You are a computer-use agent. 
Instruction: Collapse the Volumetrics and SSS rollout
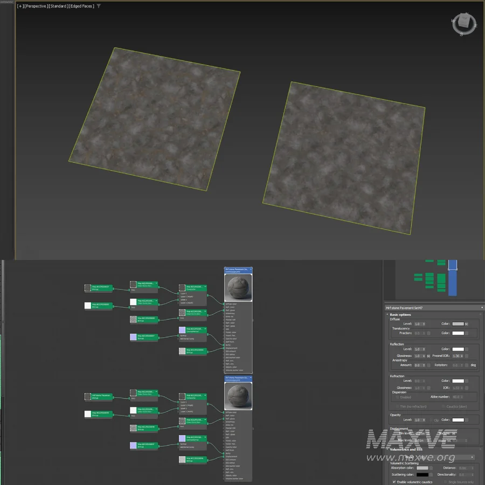(x=387, y=449)
